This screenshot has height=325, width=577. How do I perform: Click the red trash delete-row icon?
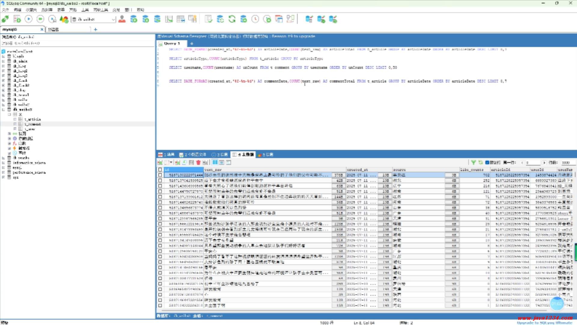[x=198, y=162]
